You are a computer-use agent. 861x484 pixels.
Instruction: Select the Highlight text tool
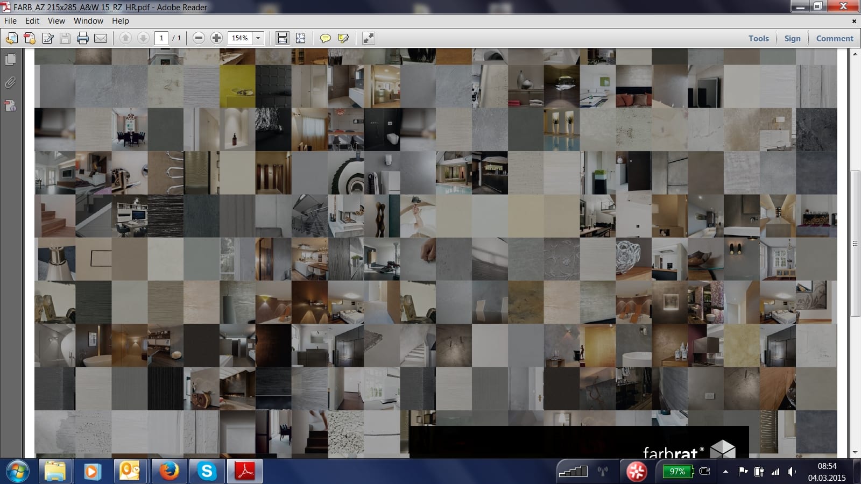[343, 38]
